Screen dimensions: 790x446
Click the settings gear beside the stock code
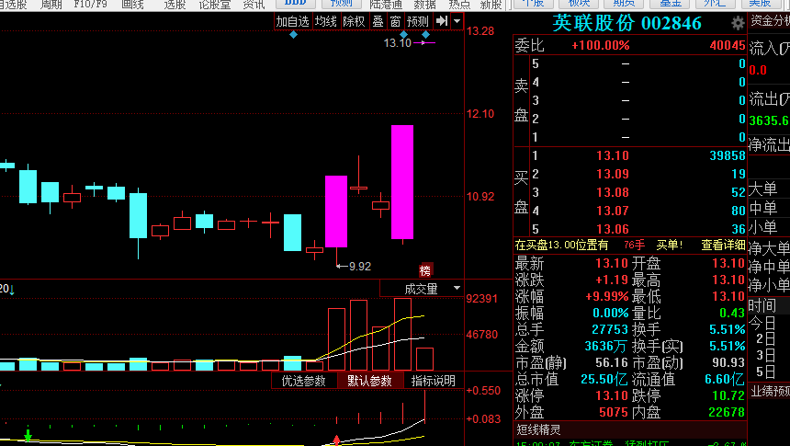(738, 23)
